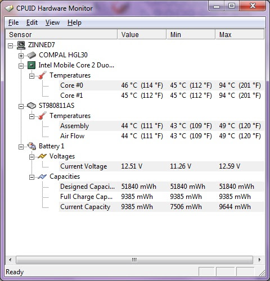This screenshot has width=270, height=281.
Task: Click the thermometer icon beside hard drive Temperatures
Action: tap(42, 116)
